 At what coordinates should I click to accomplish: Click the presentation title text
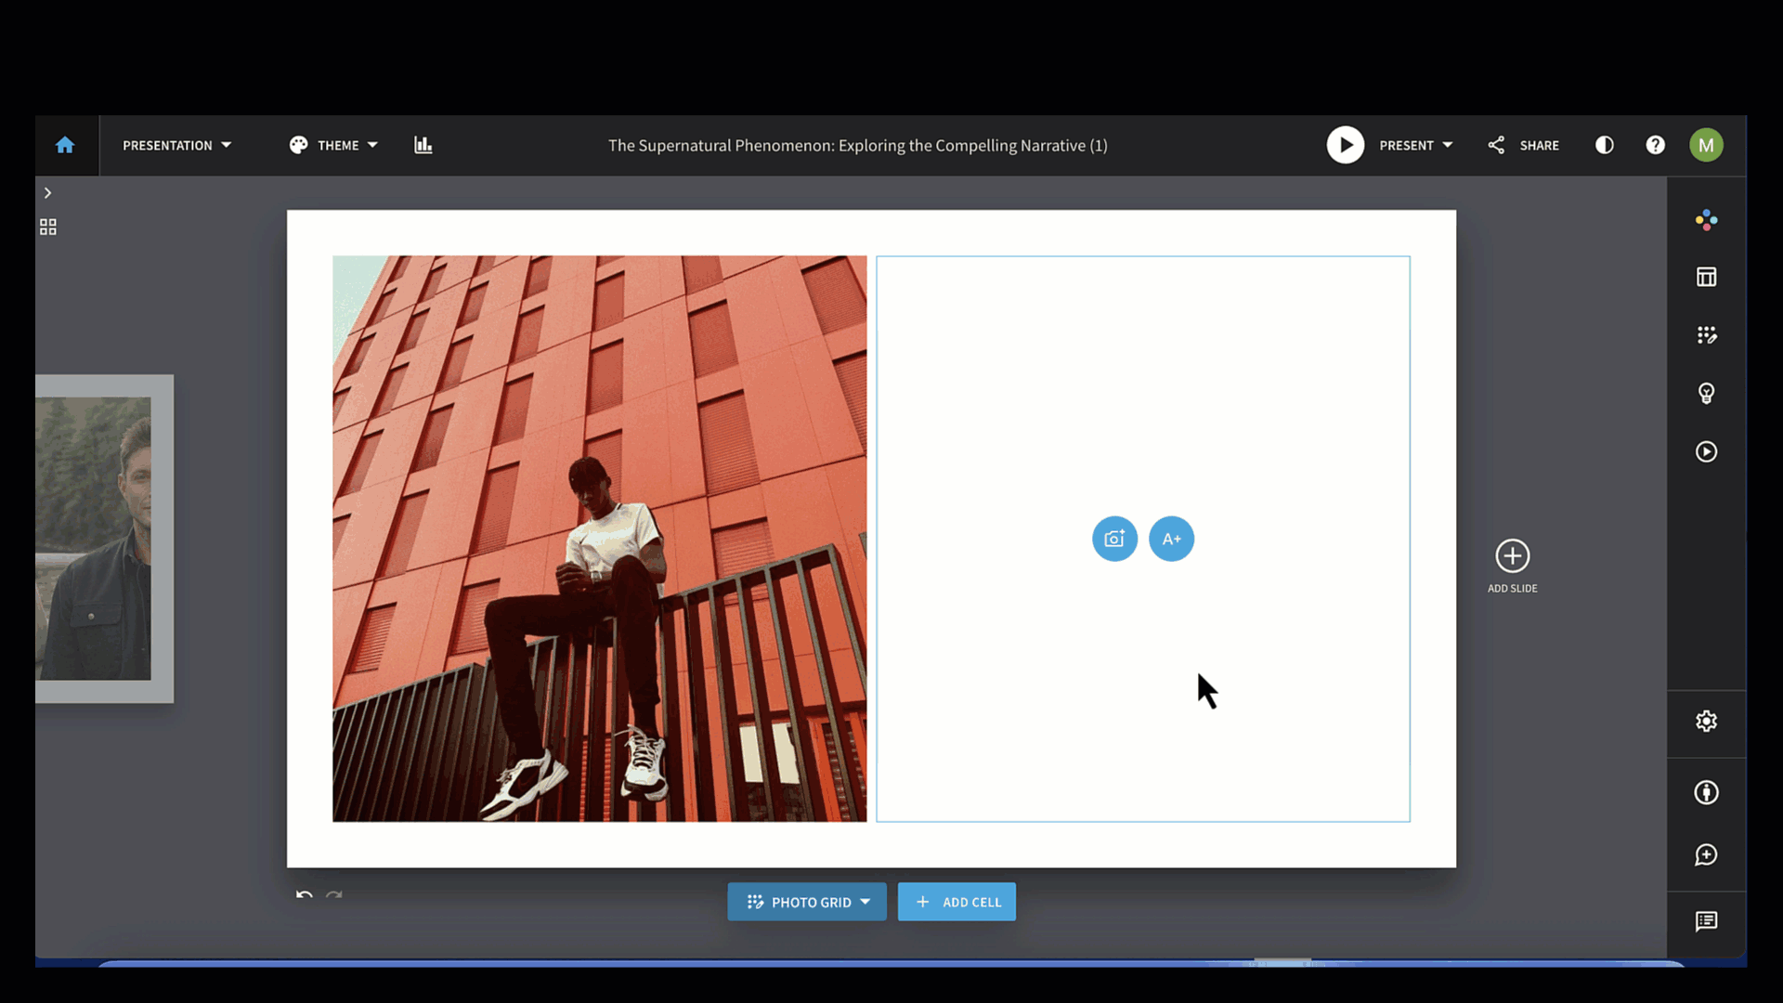coord(857,145)
